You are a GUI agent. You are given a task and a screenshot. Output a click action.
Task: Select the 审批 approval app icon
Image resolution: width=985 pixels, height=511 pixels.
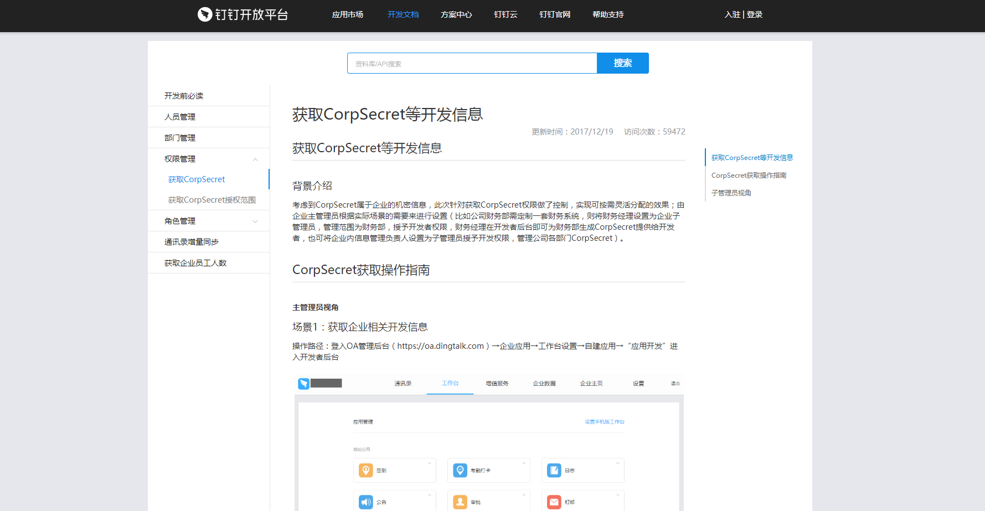click(x=460, y=502)
